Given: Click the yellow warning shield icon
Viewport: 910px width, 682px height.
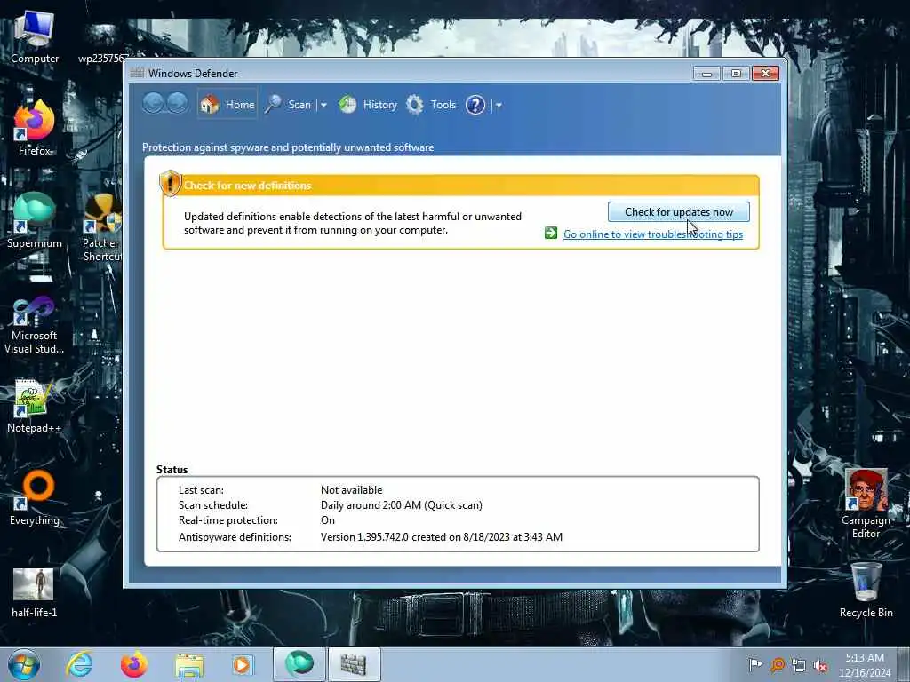Looking at the screenshot, I should click(170, 183).
